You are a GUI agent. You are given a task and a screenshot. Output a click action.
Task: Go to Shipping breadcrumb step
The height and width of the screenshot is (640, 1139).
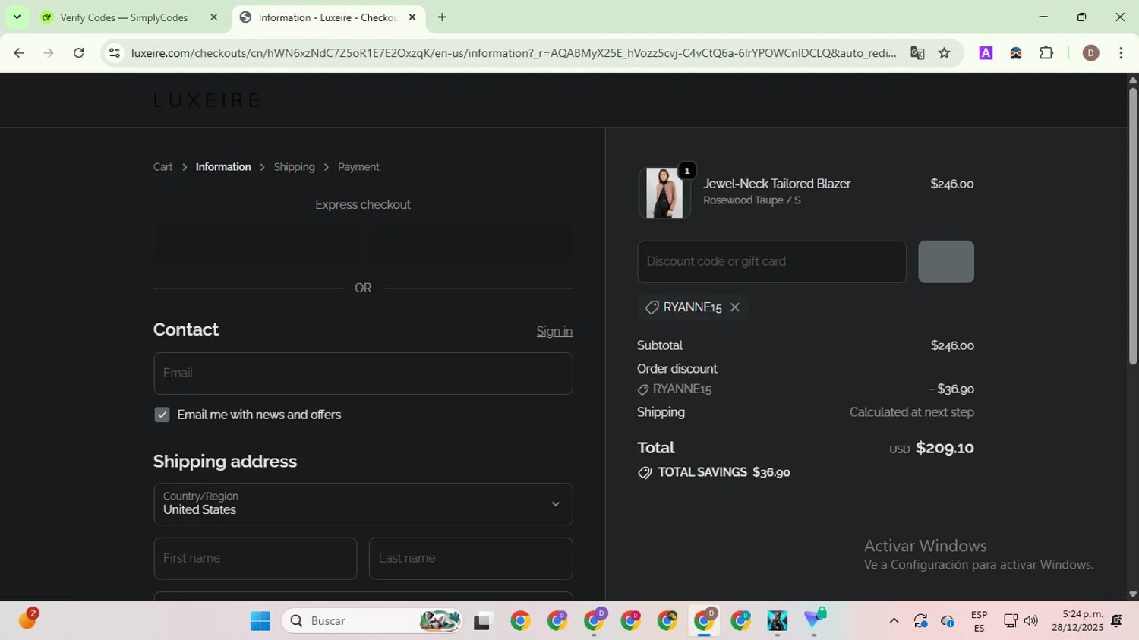point(294,167)
